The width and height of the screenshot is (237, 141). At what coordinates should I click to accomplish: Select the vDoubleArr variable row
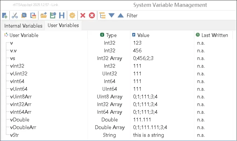point(23,127)
